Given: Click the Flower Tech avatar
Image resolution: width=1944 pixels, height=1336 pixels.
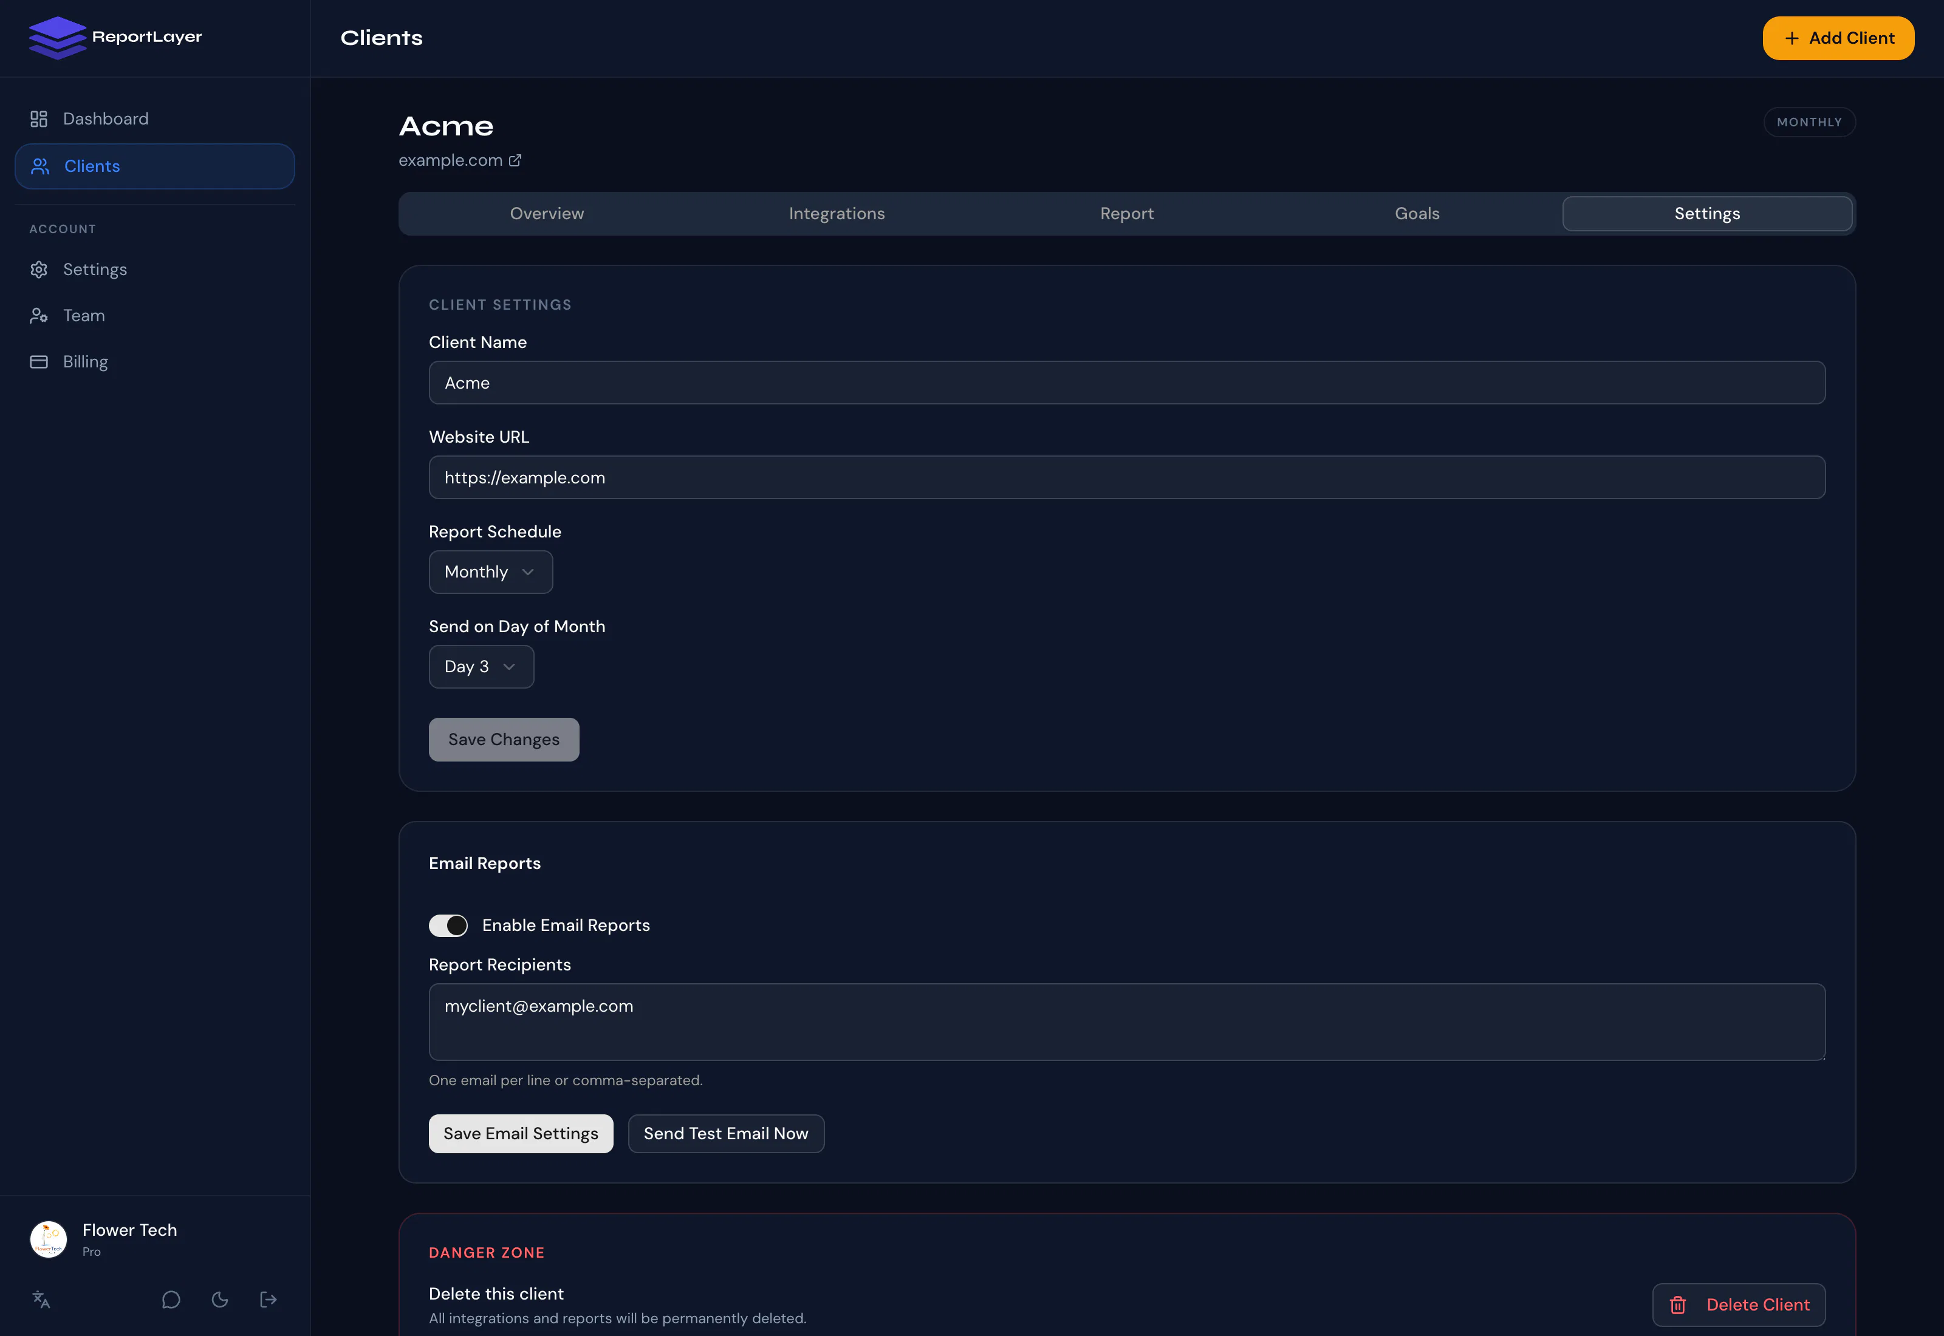Looking at the screenshot, I should (x=49, y=1239).
